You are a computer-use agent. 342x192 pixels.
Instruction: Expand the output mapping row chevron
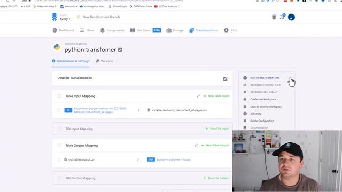tap(138, 159)
